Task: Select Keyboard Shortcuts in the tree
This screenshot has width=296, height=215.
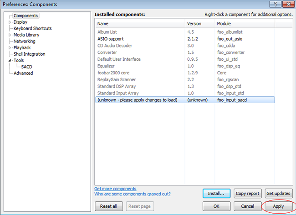Action: (32, 28)
